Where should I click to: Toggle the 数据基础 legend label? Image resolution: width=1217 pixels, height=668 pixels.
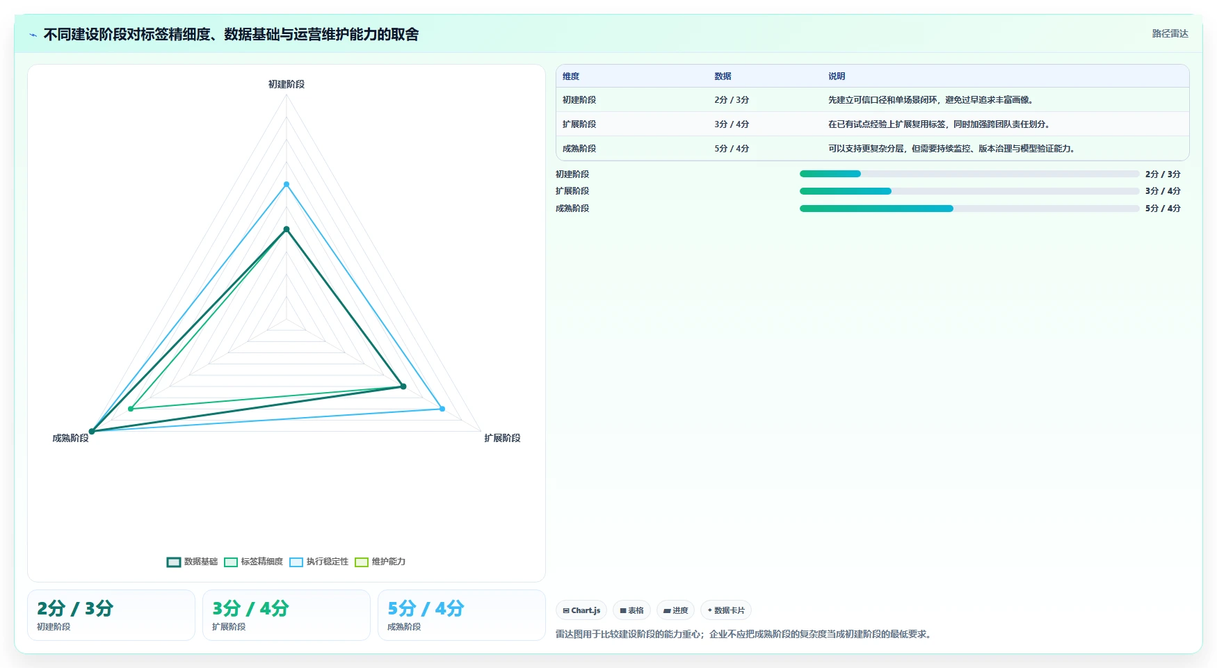click(201, 562)
